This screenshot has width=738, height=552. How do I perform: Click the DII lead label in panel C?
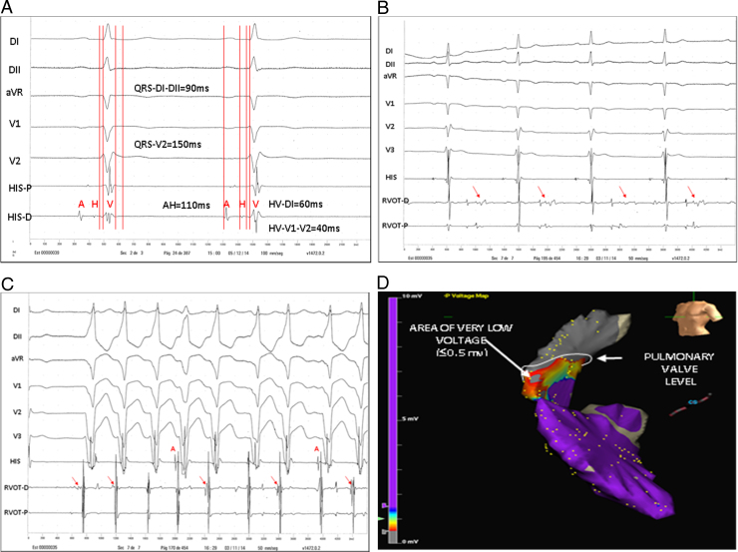(x=17, y=336)
